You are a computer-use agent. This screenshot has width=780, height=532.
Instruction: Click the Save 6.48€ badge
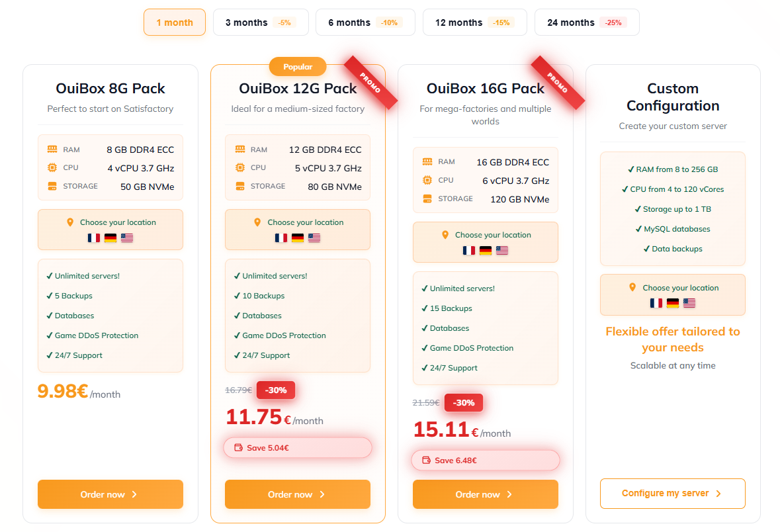pos(485,461)
